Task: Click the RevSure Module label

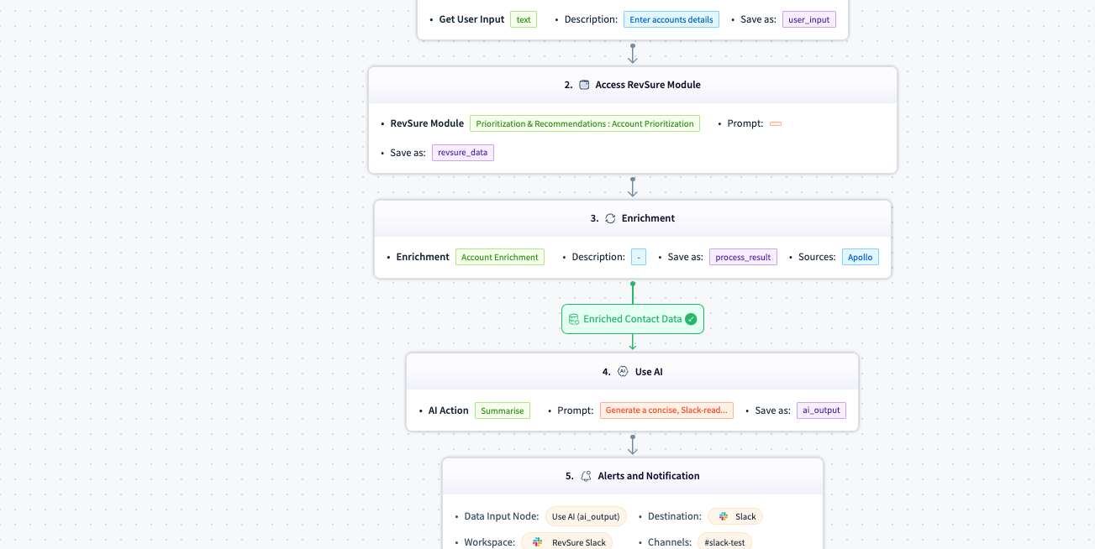Action: 427,123
